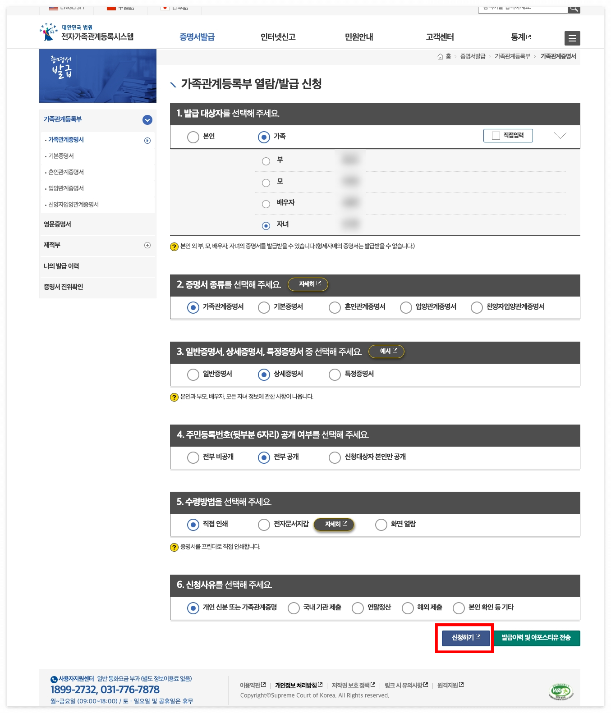Screen dimensions: 611x713
Task: Select 입양관계증명서 certificate type
Action: pyautogui.click(x=406, y=307)
